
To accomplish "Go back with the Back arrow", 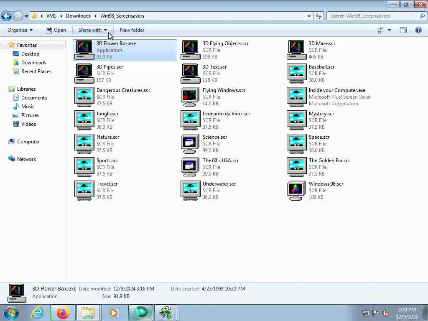I will pyautogui.click(x=6, y=16).
